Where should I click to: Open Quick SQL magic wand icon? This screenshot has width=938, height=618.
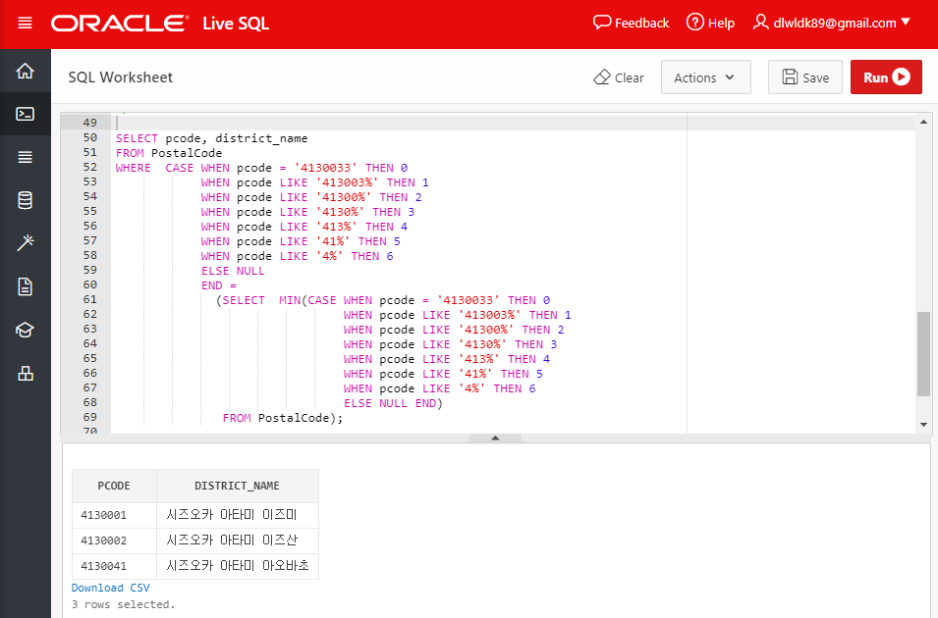click(26, 242)
